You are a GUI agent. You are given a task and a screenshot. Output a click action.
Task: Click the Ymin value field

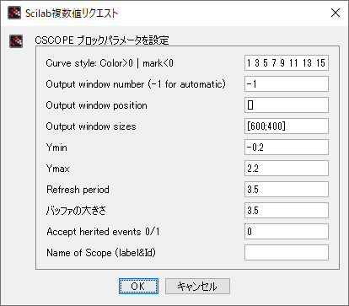click(x=287, y=148)
